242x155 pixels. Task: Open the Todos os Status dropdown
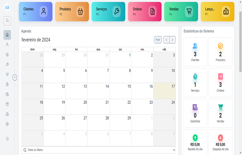[x=99, y=150]
